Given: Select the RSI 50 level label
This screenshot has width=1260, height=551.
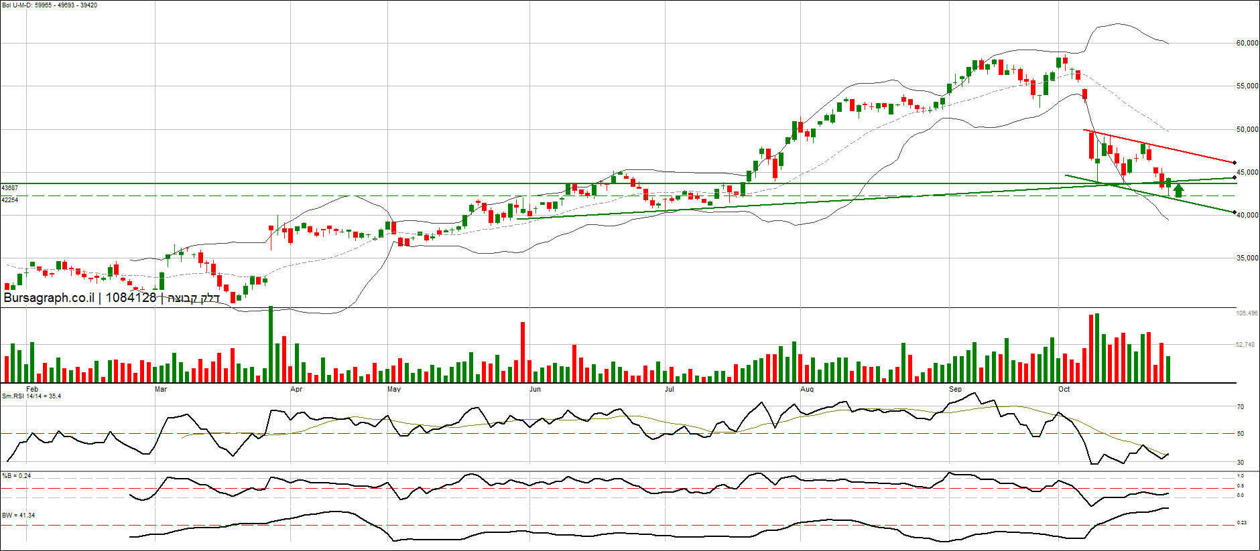Looking at the screenshot, I should (1241, 434).
